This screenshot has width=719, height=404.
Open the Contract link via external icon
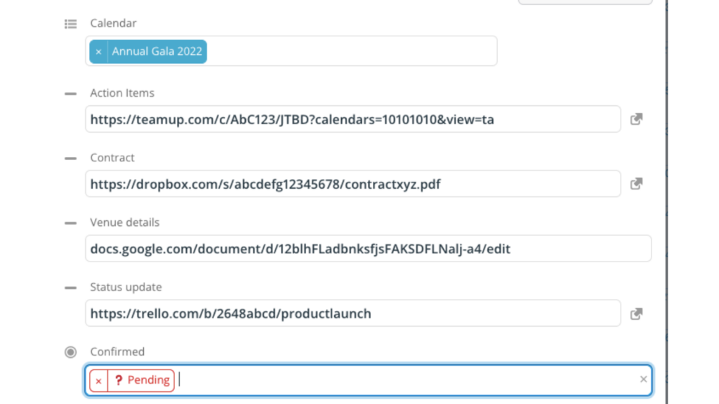click(636, 184)
